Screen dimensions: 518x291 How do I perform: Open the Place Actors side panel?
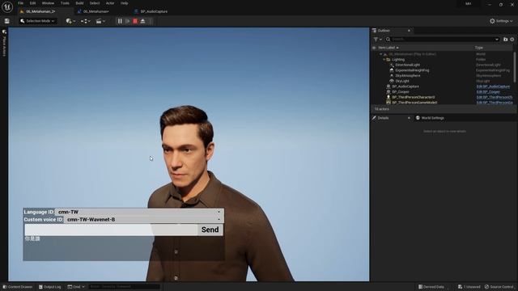pyautogui.click(x=4, y=44)
